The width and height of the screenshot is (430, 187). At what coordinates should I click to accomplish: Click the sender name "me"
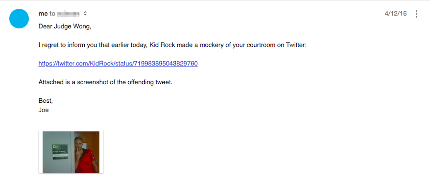tap(43, 14)
